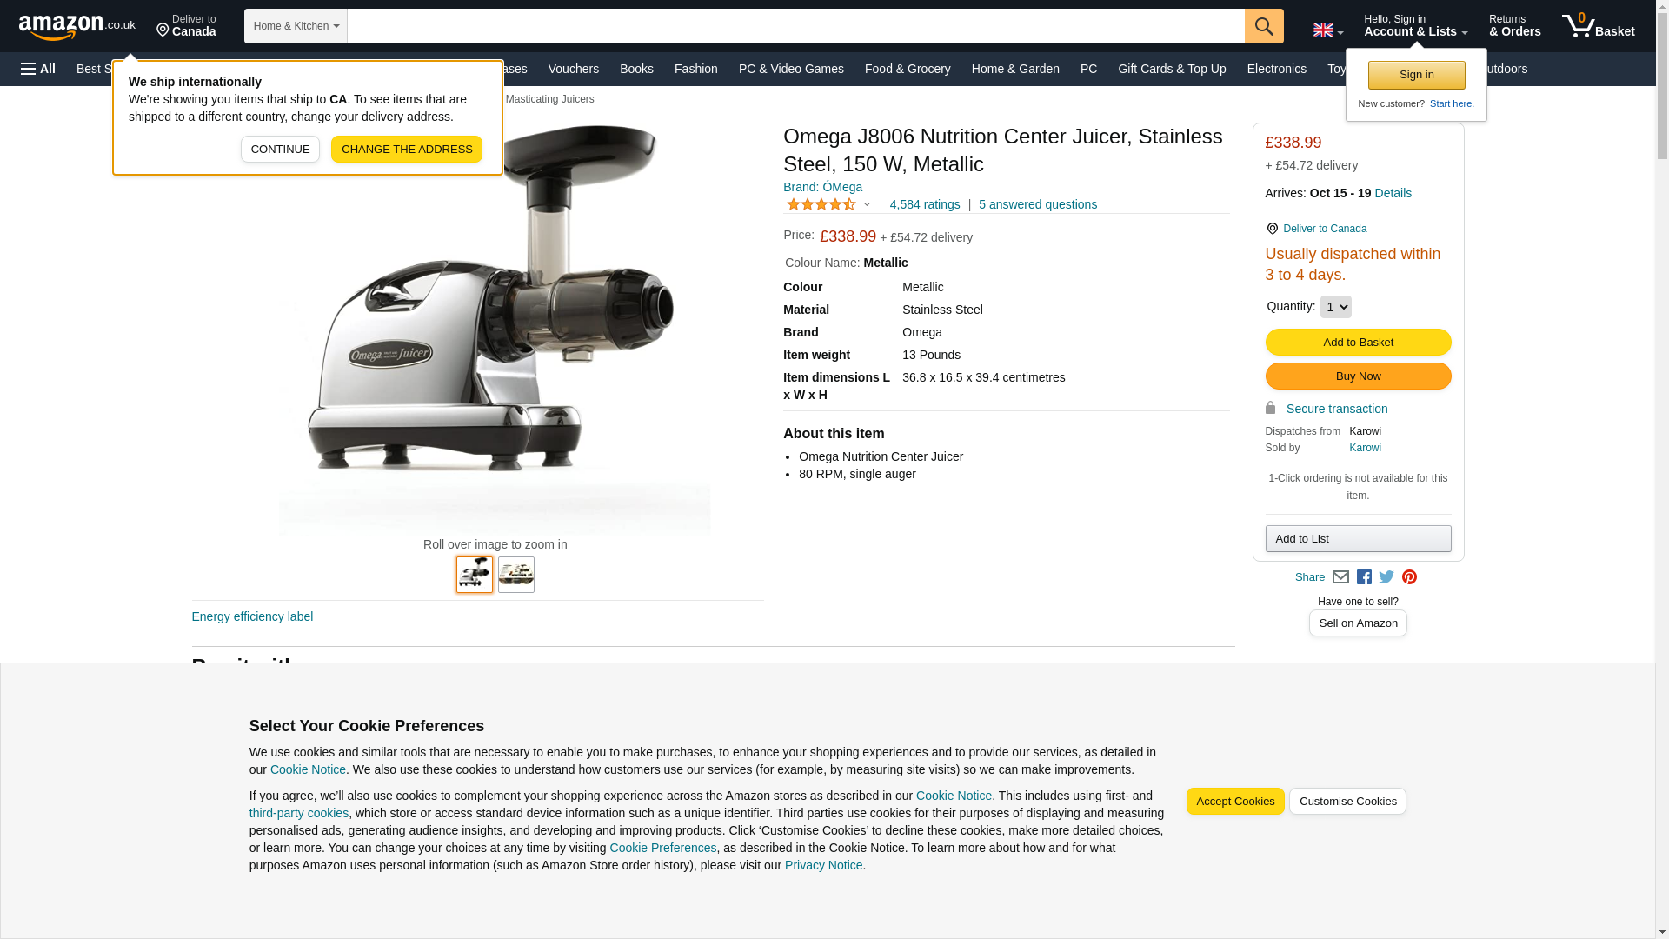This screenshot has width=1669, height=939.
Task: Open the Amazon.co.uk home logo
Action: [x=77, y=27]
